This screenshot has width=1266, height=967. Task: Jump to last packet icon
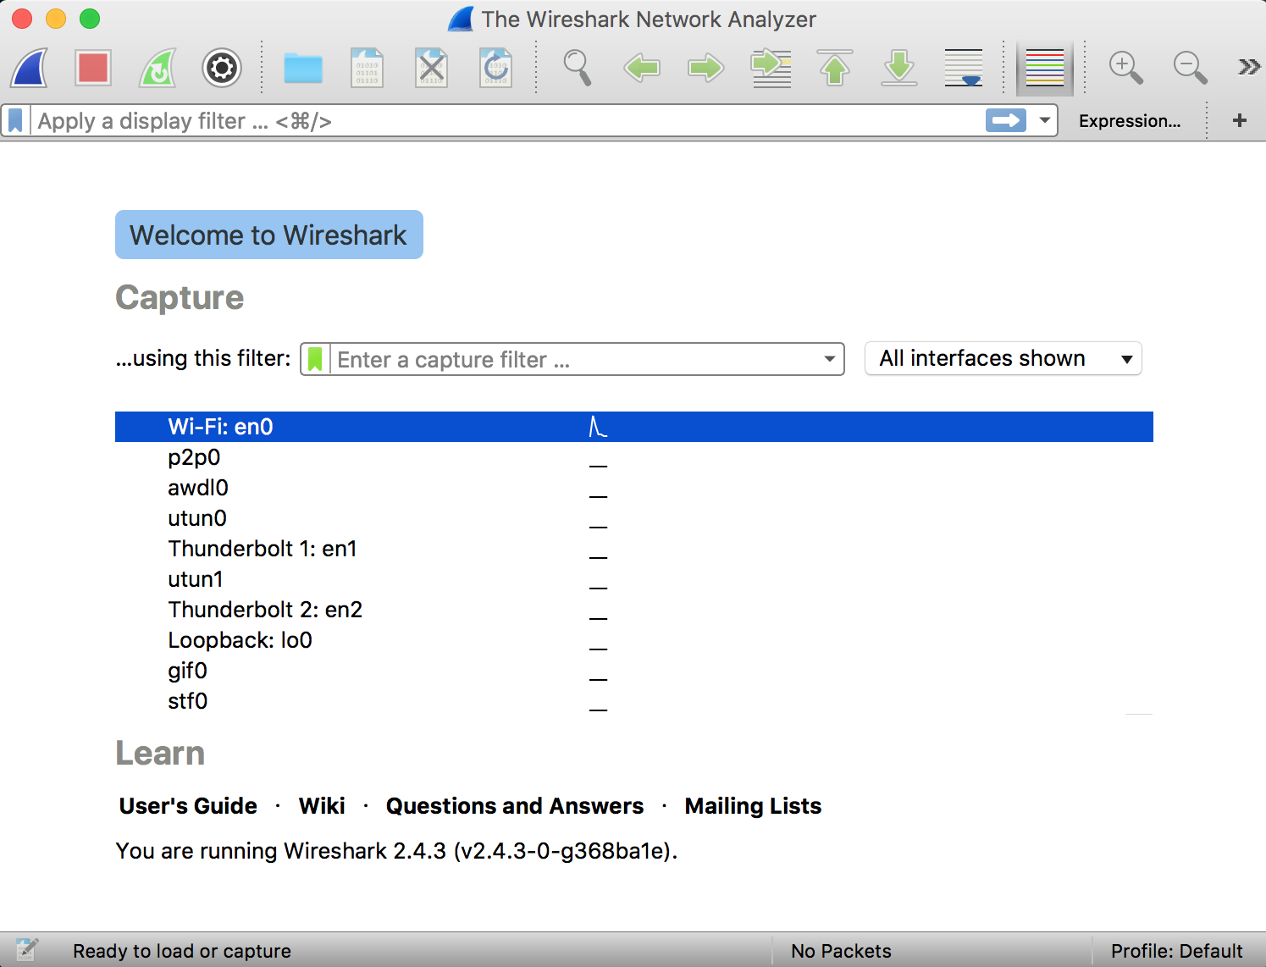(x=899, y=68)
